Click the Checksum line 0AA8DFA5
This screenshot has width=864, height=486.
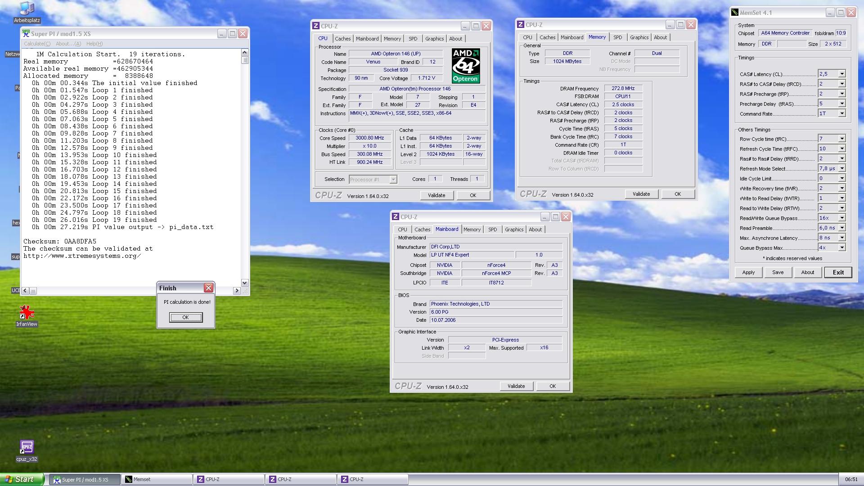click(60, 241)
